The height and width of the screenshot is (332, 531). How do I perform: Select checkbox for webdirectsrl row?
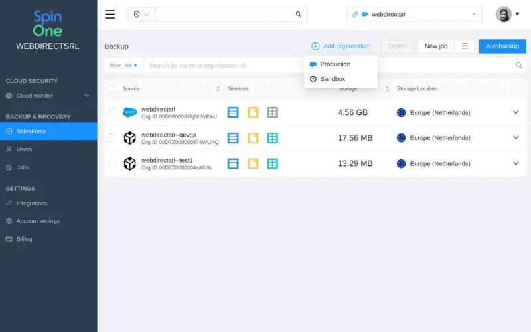(x=112, y=112)
